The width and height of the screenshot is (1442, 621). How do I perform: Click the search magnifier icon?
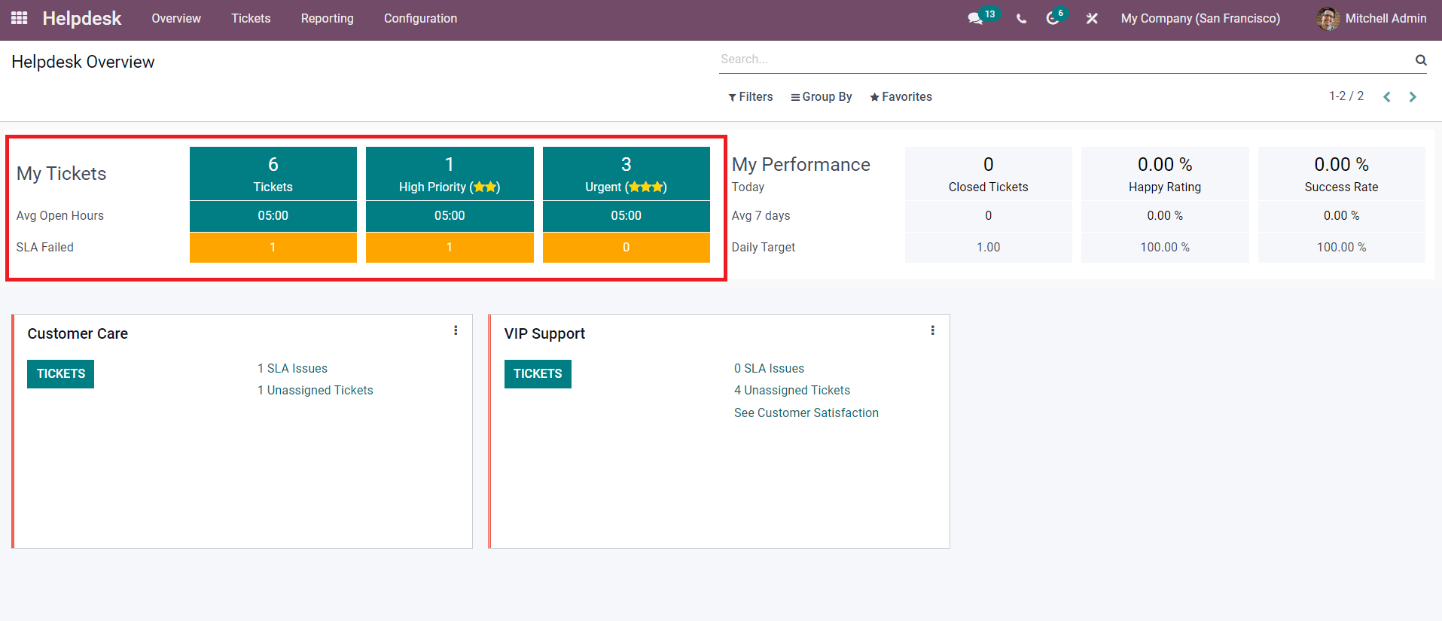coord(1421,59)
